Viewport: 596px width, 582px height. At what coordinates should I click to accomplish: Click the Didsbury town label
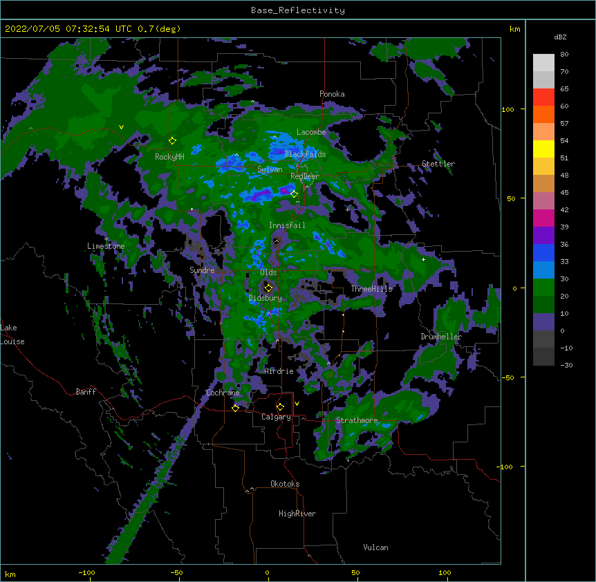(x=265, y=298)
